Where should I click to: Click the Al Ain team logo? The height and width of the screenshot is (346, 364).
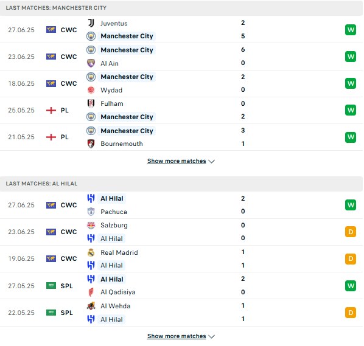(x=91, y=63)
